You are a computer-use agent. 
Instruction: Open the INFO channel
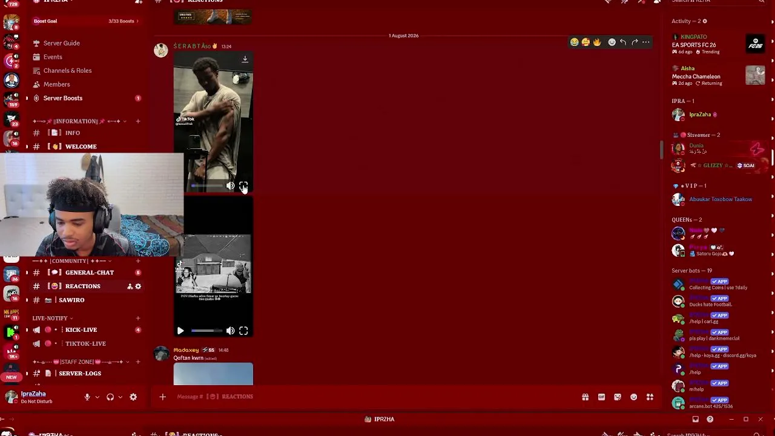[72, 133]
